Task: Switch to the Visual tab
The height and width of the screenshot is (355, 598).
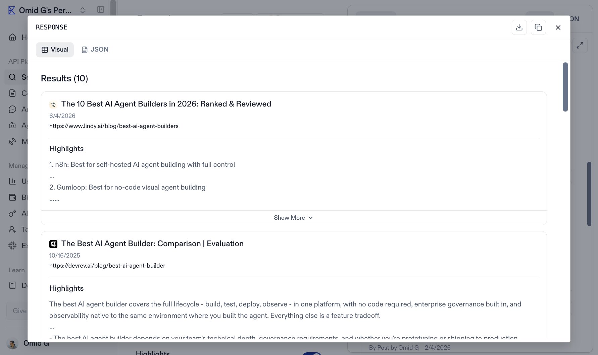Action: tap(55, 50)
